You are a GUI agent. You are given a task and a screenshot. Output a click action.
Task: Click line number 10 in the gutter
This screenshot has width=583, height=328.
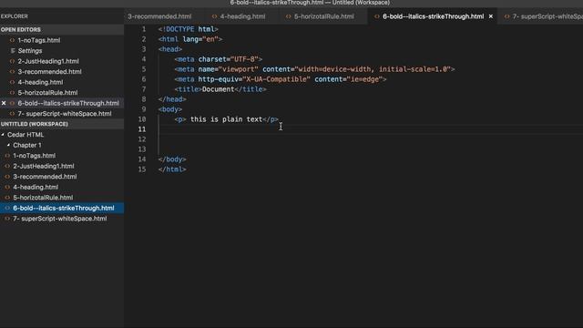pyautogui.click(x=142, y=119)
